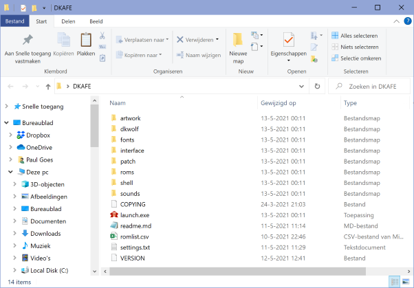Go up one folder level with arrow
This screenshot has height=288, width=414.
pyautogui.click(x=47, y=87)
